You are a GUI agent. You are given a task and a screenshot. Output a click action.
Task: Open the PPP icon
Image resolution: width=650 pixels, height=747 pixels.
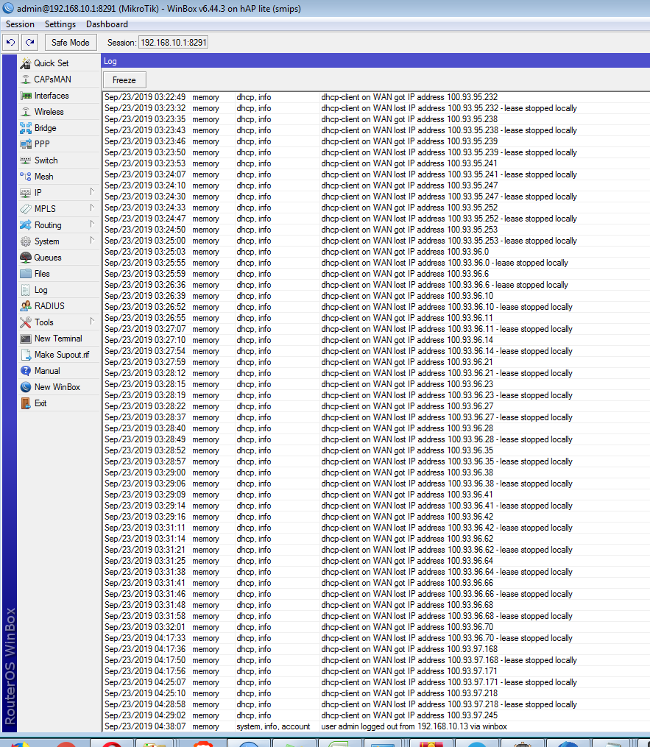26,144
